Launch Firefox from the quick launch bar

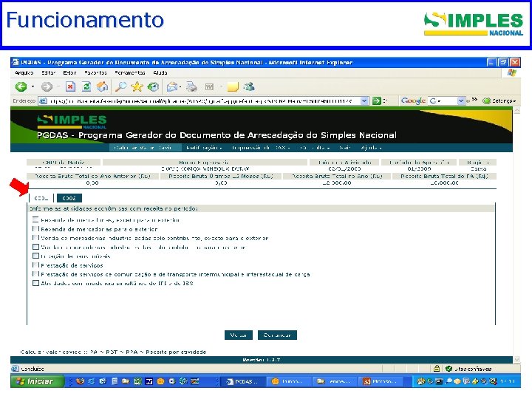(x=80, y=381)
